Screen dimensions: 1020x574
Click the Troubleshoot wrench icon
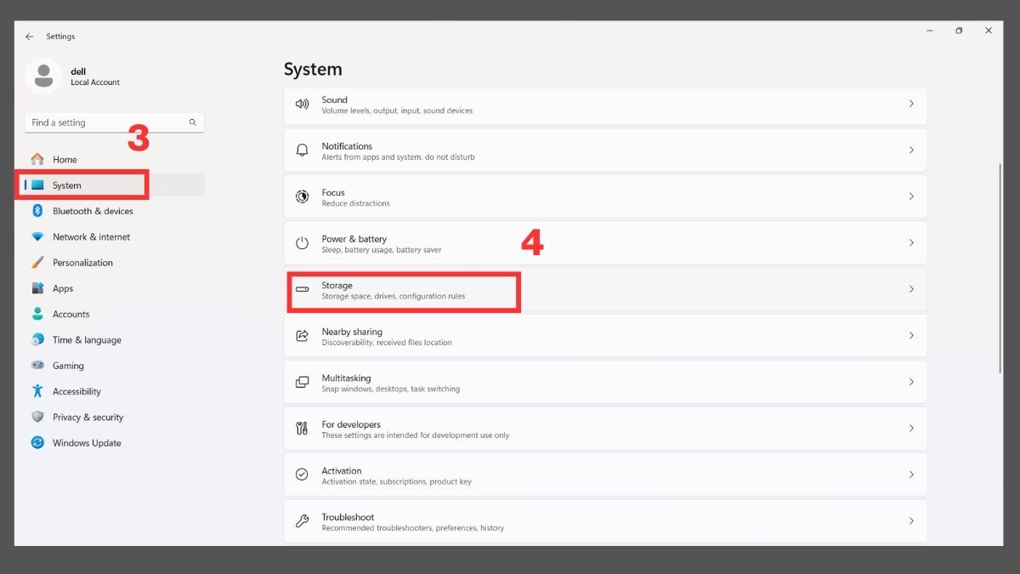pos(302,521)
